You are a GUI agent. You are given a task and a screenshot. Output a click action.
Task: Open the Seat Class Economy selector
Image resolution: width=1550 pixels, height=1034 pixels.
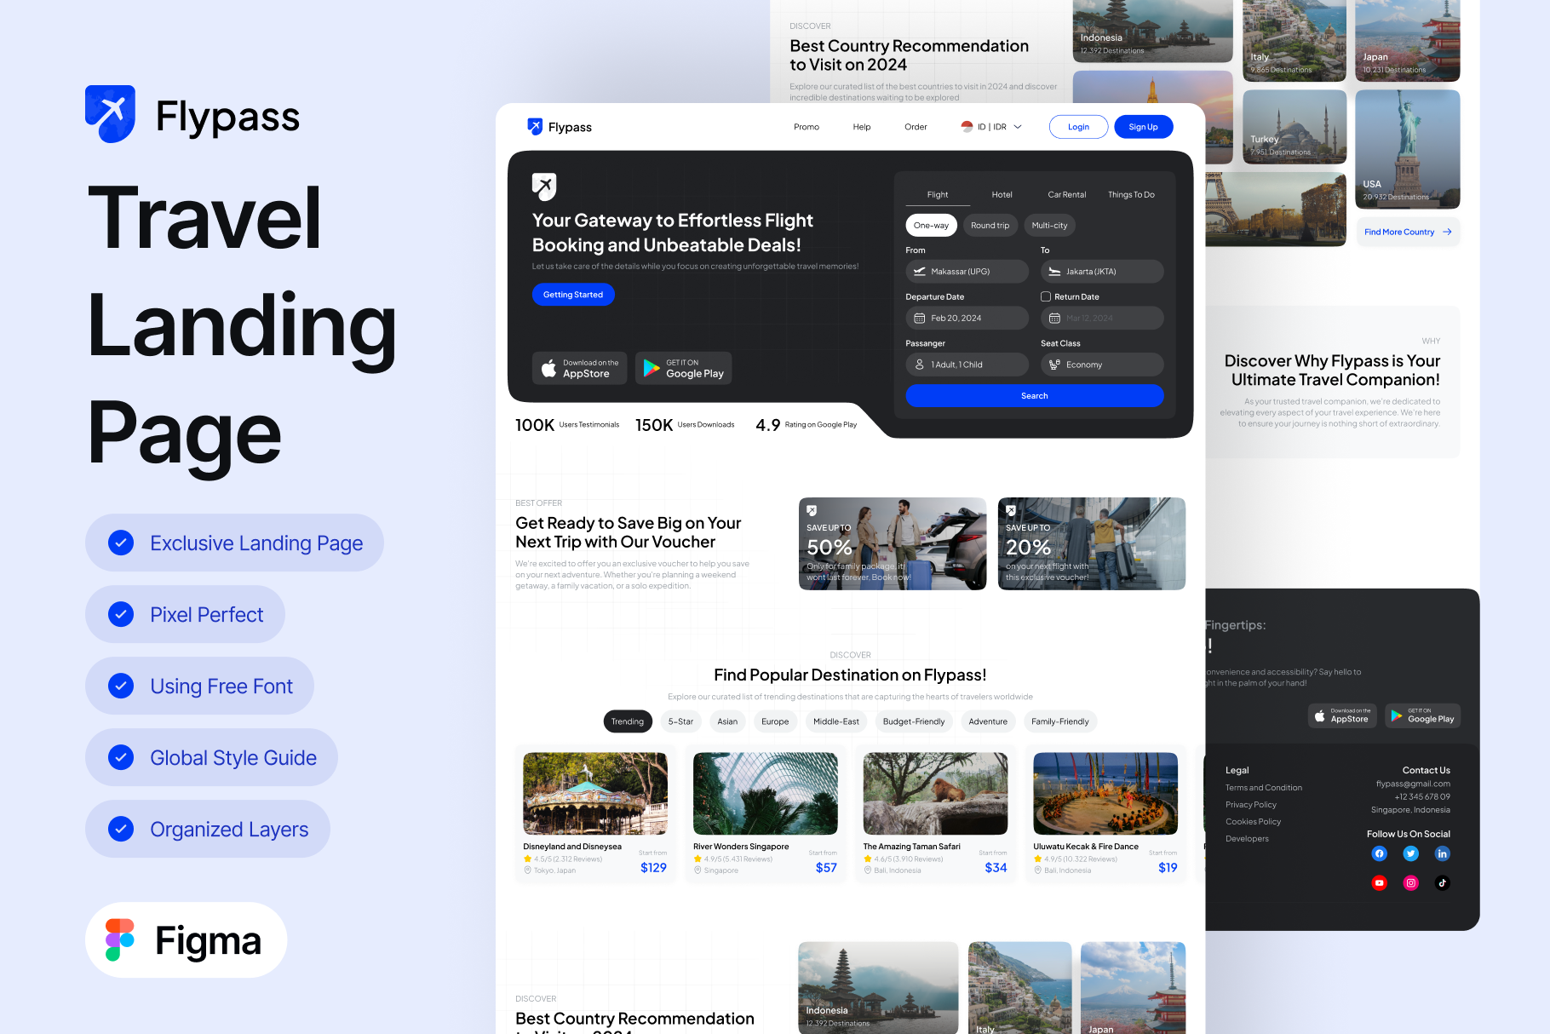pos(1101,365)
